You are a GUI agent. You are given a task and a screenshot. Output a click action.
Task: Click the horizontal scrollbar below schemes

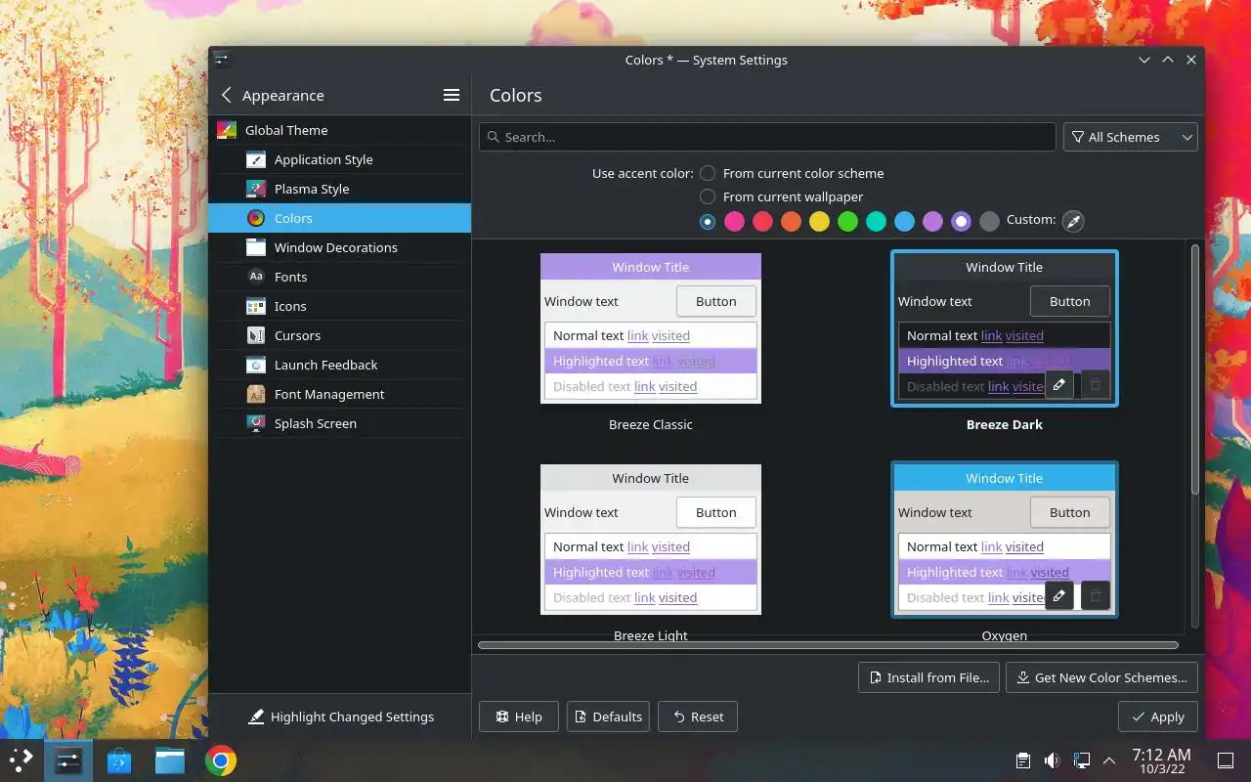click(x=828, y=645)
